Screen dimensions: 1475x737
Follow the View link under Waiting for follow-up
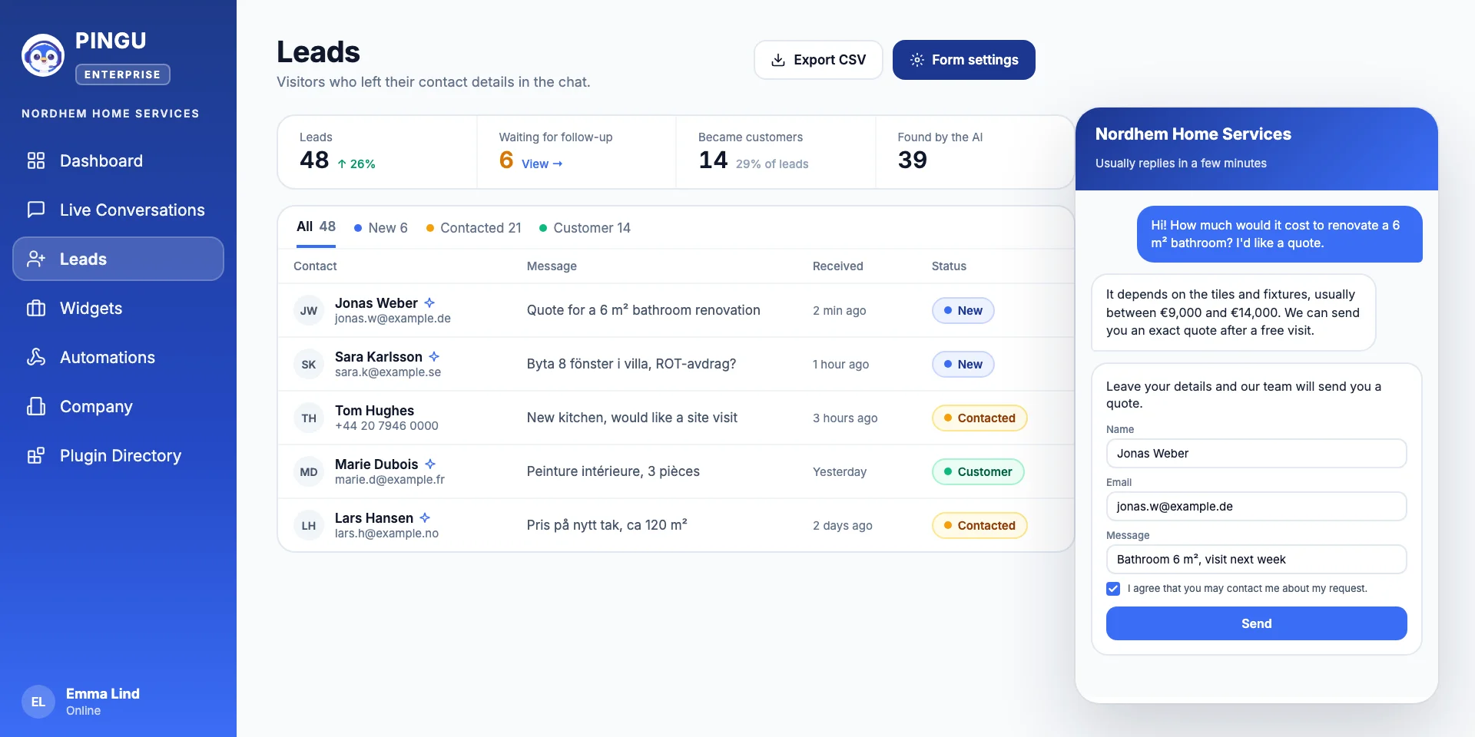click(542, 164)
